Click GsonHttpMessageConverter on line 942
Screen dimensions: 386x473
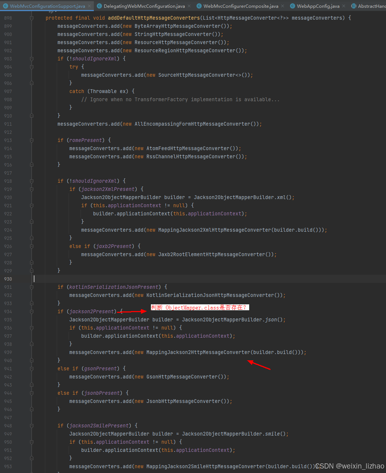point(182,377)
